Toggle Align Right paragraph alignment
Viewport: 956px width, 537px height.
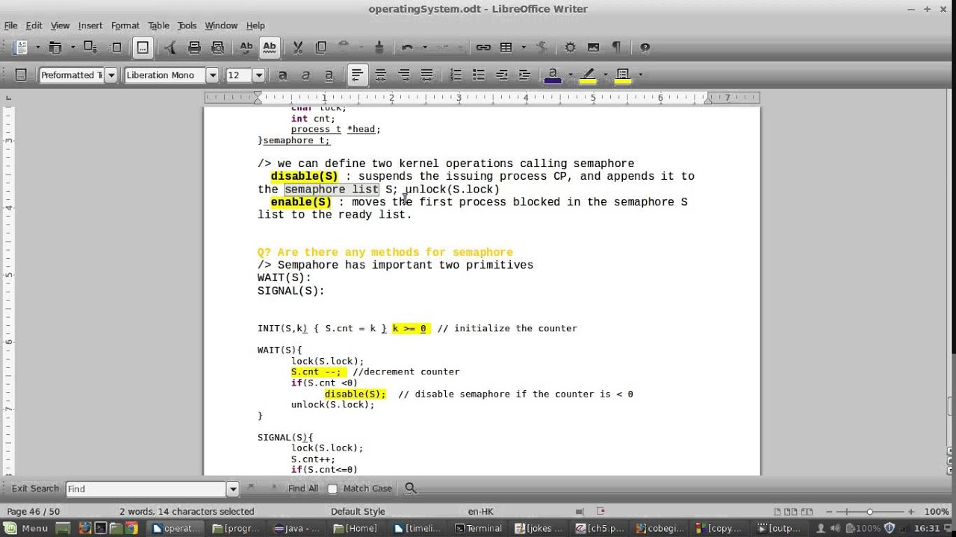point(404,75)
